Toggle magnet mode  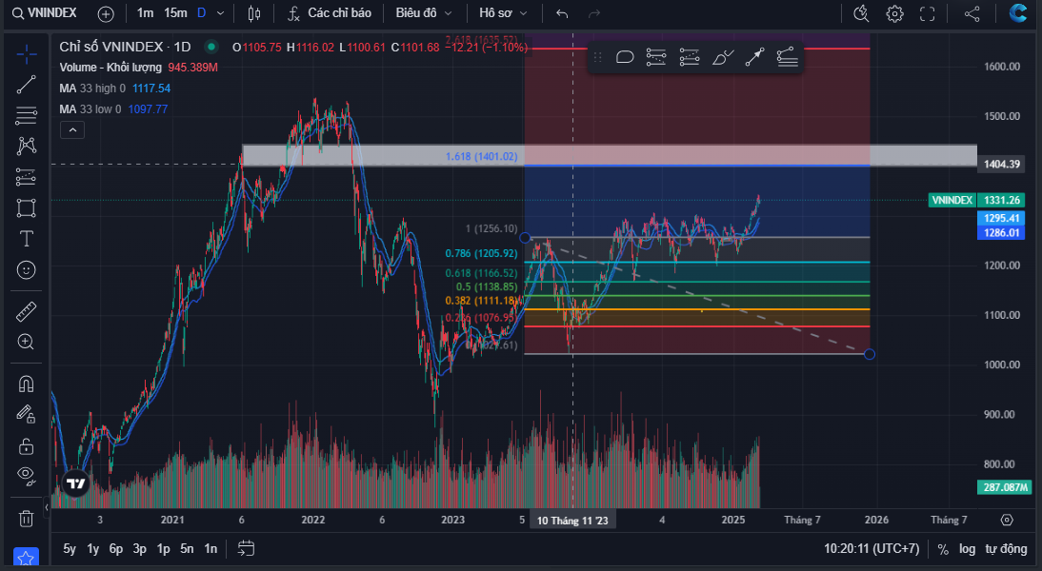[x=26, y=384]
